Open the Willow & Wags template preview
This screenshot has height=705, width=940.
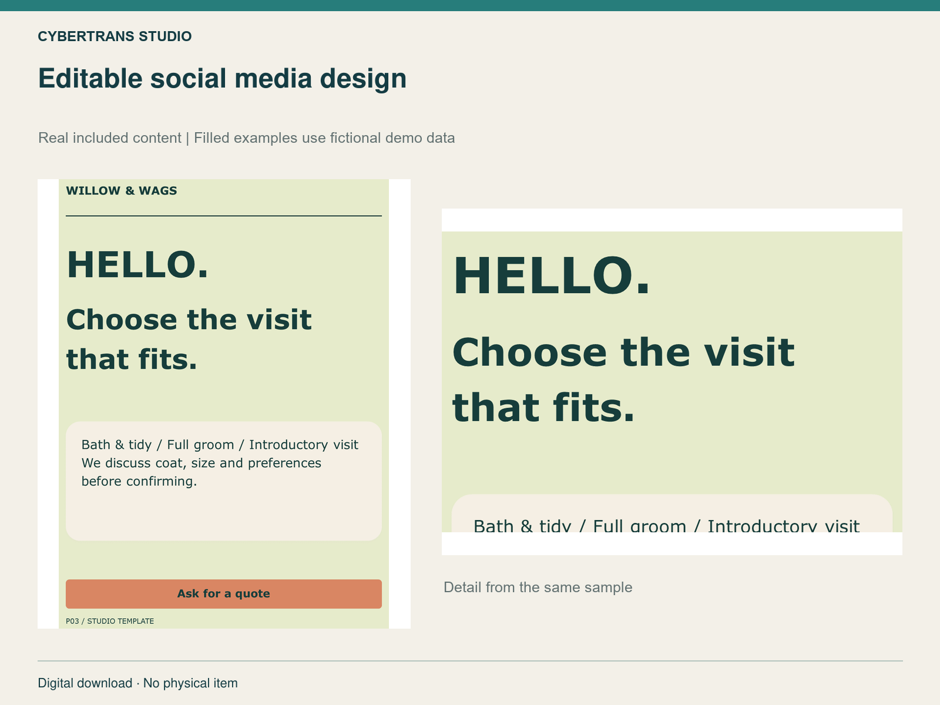224,404
